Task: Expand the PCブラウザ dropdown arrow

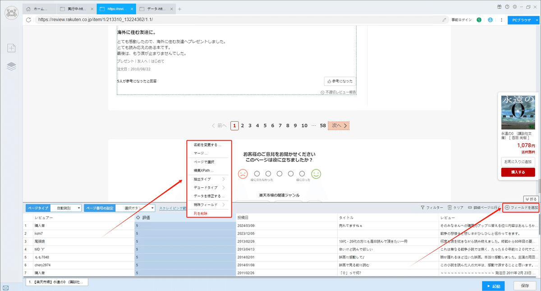Action: pos(537,20)
